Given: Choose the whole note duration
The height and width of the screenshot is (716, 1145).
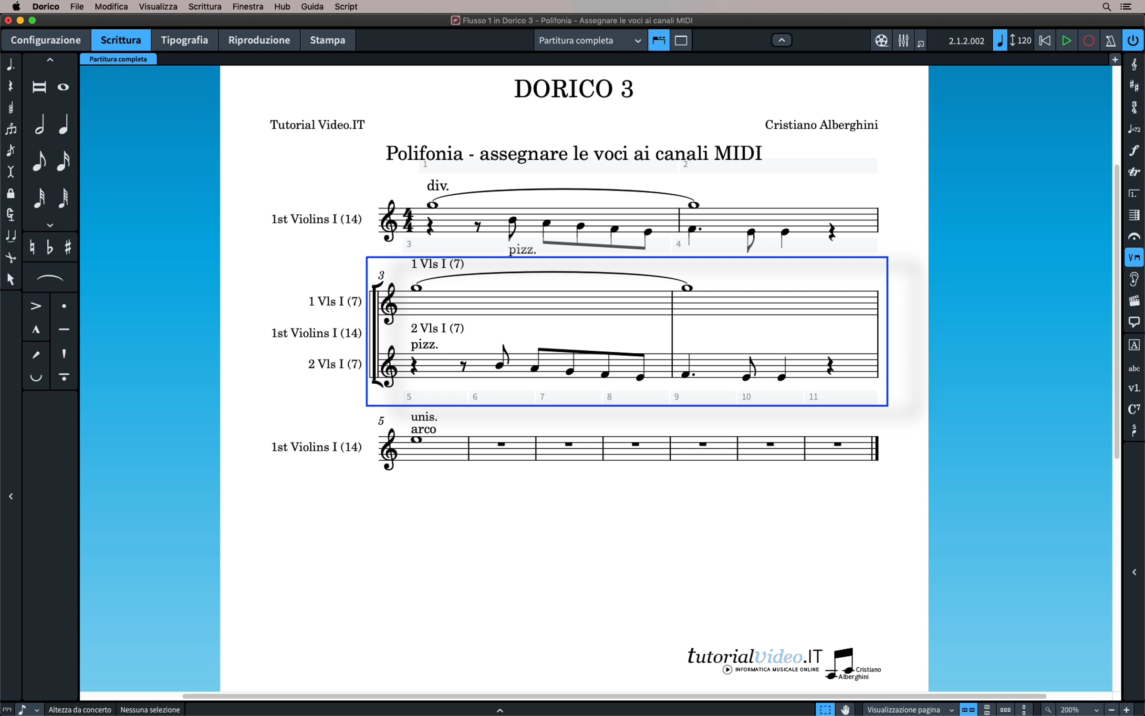Looking at the screenshot, I should pyautogui.click(x=63, y=87).
